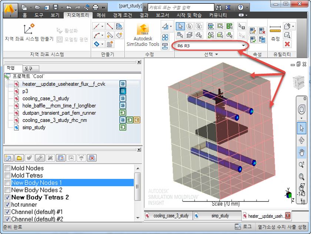Click the layers list scrollbar up arrow
Image resolution: width=311 pixels, height=234 pixels.
(138, 169)
